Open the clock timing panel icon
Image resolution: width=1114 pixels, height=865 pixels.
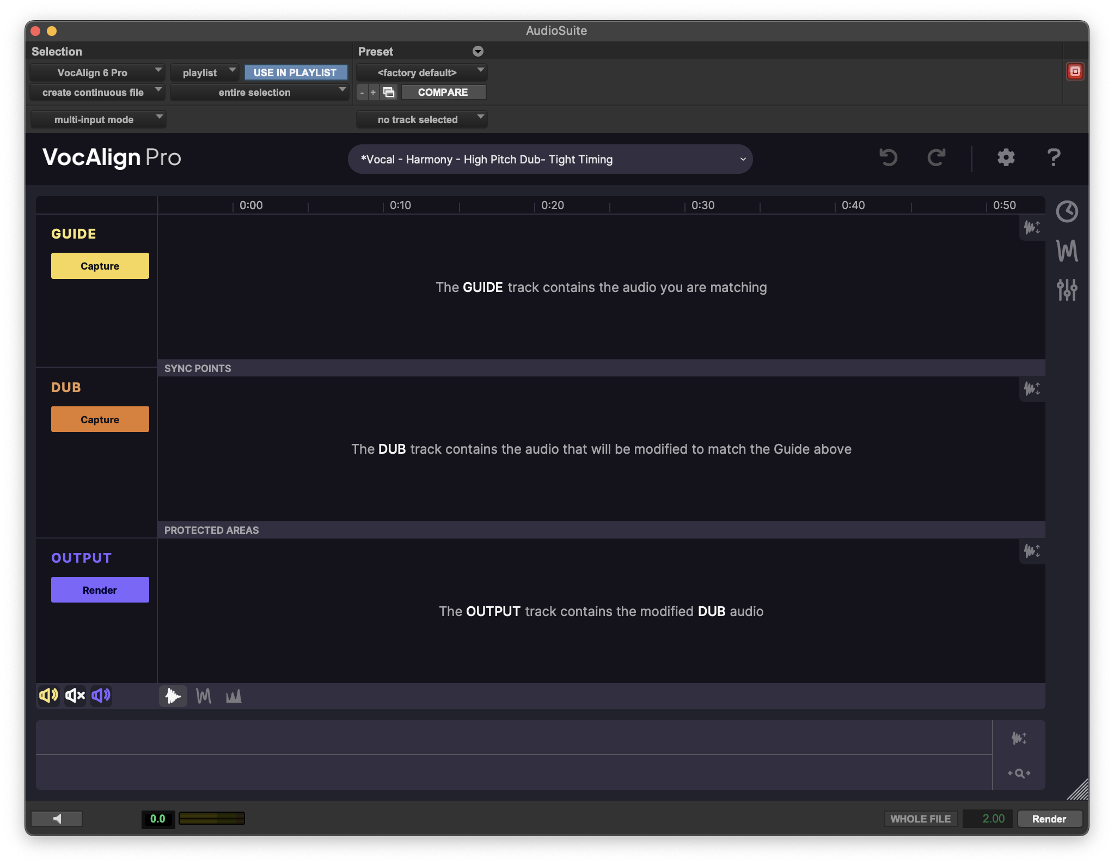click(x=1067, y=211)
